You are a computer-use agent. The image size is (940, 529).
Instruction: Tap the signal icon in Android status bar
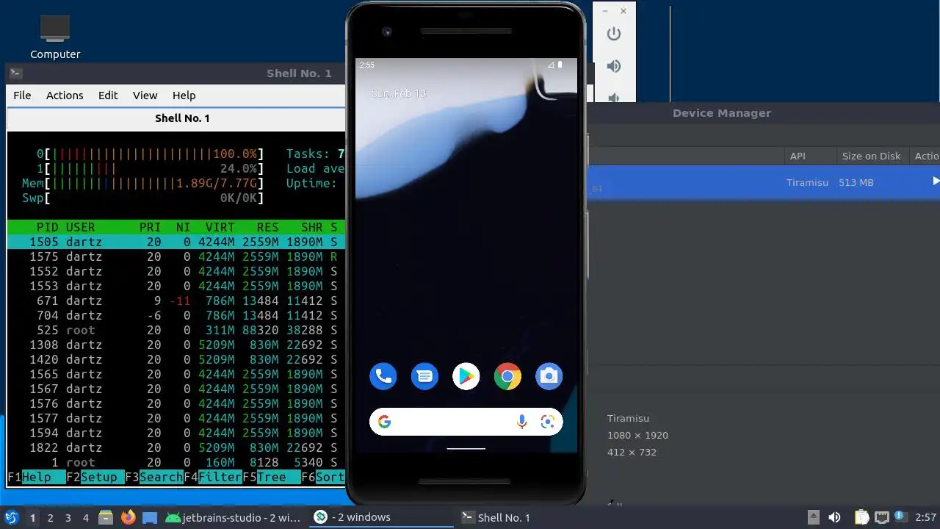[x=551, y=65]
